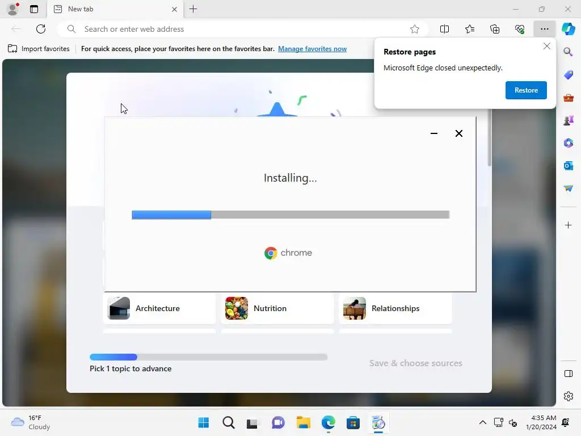Close the Chrome installer dialog
Image resolution: width=581 pixels, height=436 pixels.
[x=458, y=133]
